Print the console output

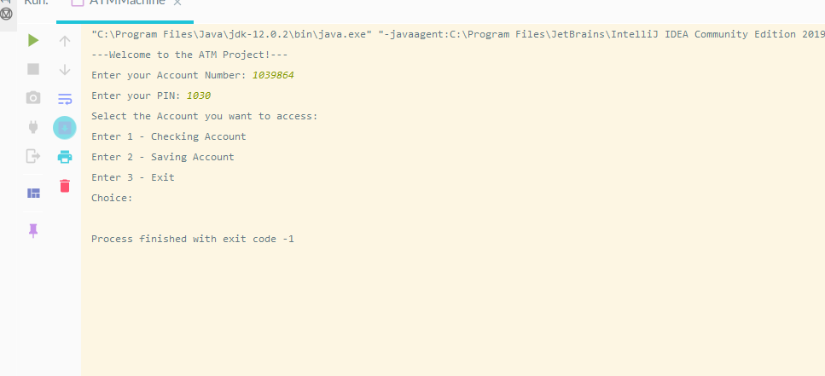[65, 156]
